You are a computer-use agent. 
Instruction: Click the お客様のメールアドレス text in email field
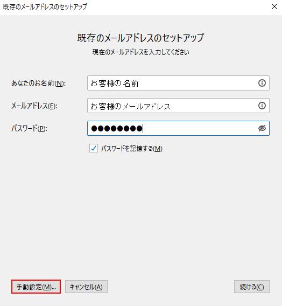tap(131, 106)
